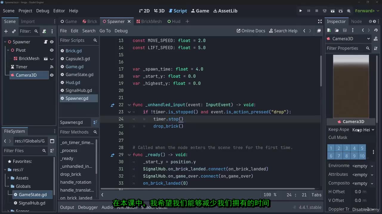Add a new node with the plus icon
The image size is (382, 214).
(6, 31)
